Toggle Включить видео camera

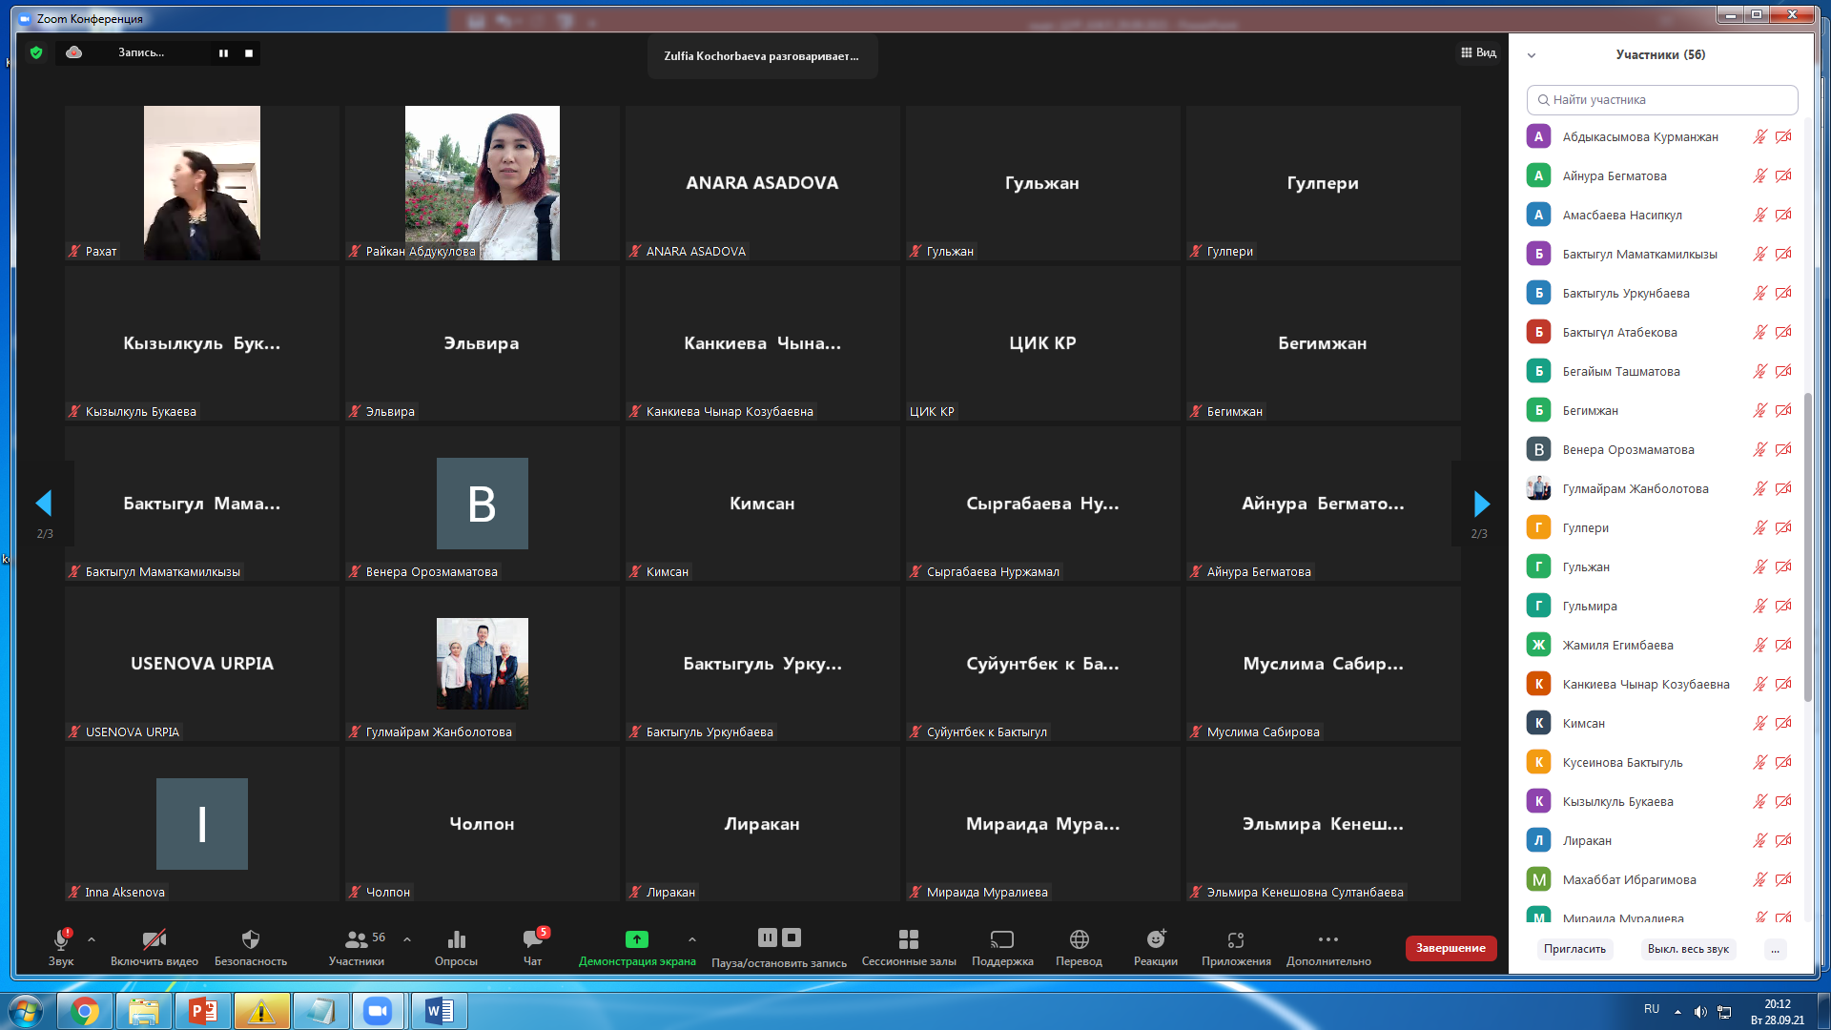tap(154, 941)
